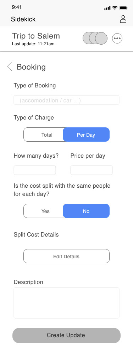This screenshot has height=360, width=133.
Task: Tap the battery icon in status bar
Action: pos(123,8)
